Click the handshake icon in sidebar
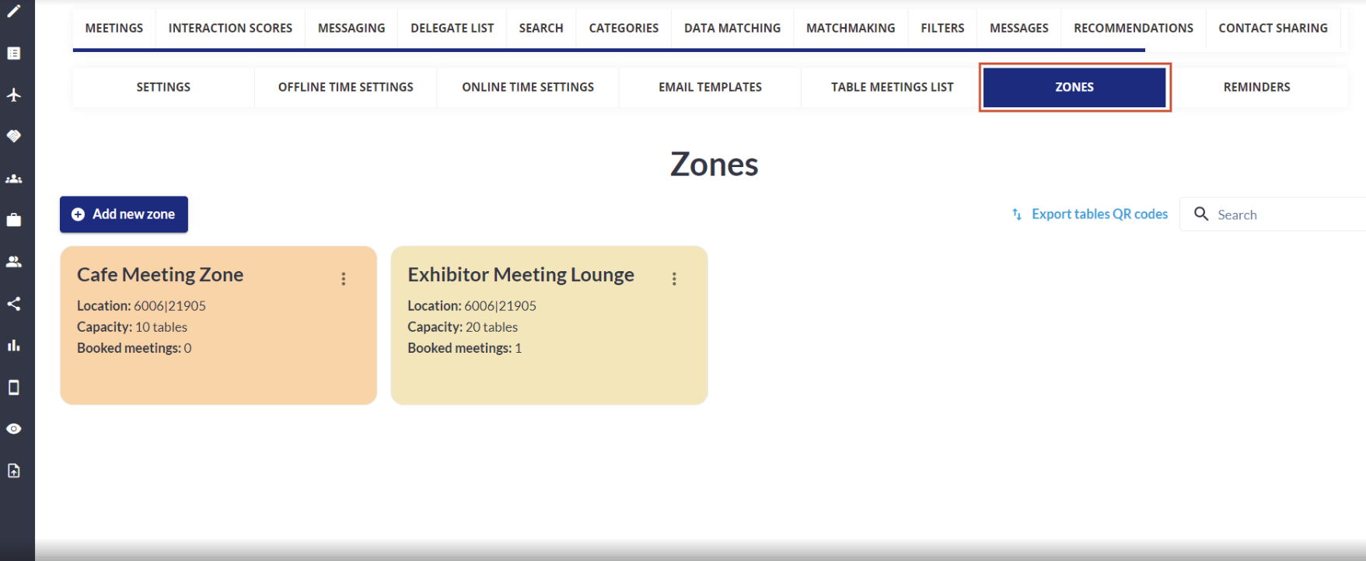 click(14, 137)
